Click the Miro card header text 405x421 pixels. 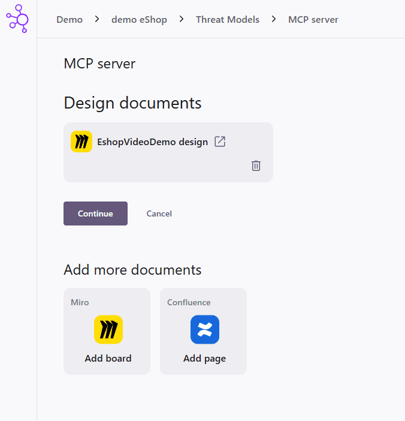coord(80,302)
